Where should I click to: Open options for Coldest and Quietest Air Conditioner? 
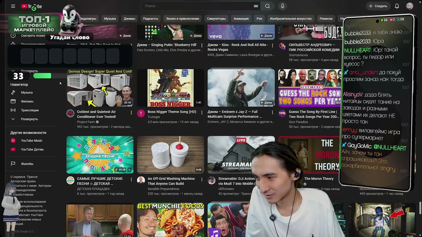coord(131,113)
